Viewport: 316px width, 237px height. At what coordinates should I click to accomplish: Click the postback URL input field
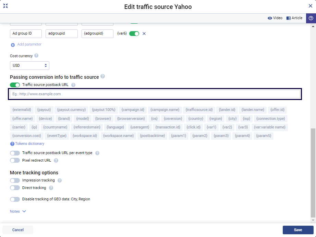(155, 94)
